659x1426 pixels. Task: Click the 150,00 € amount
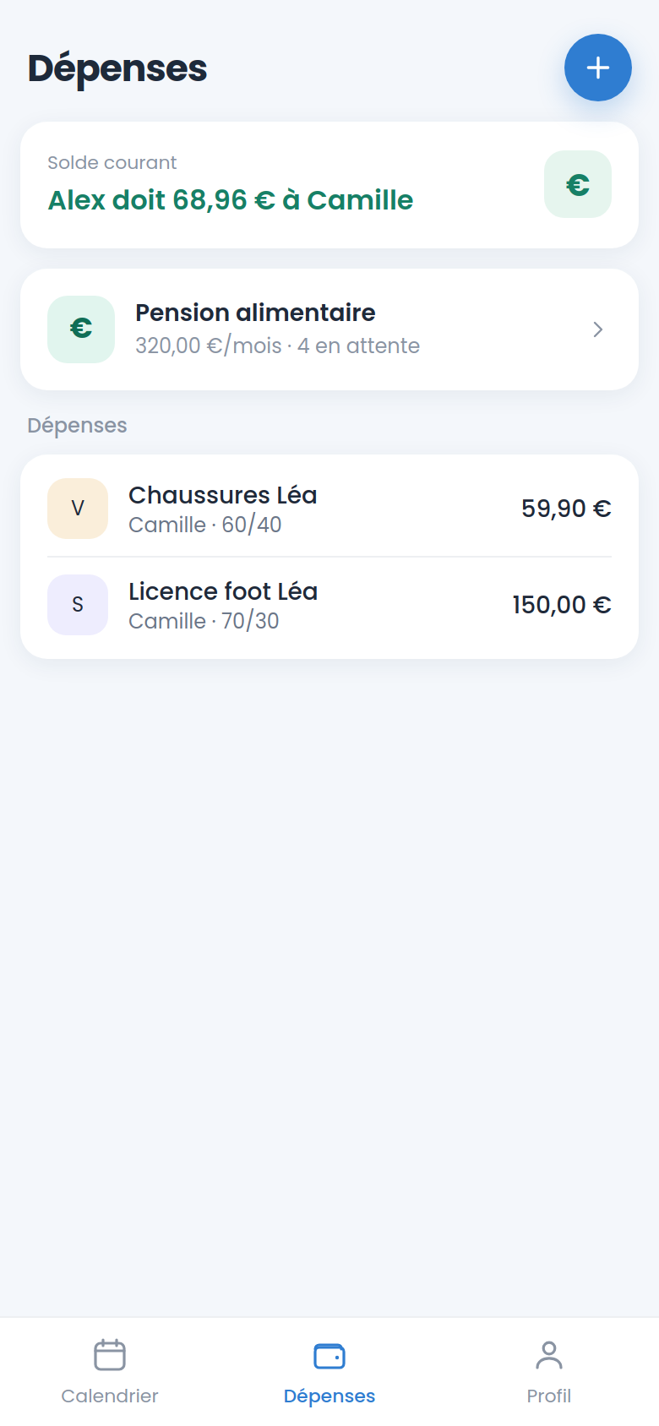click(562, 605)
